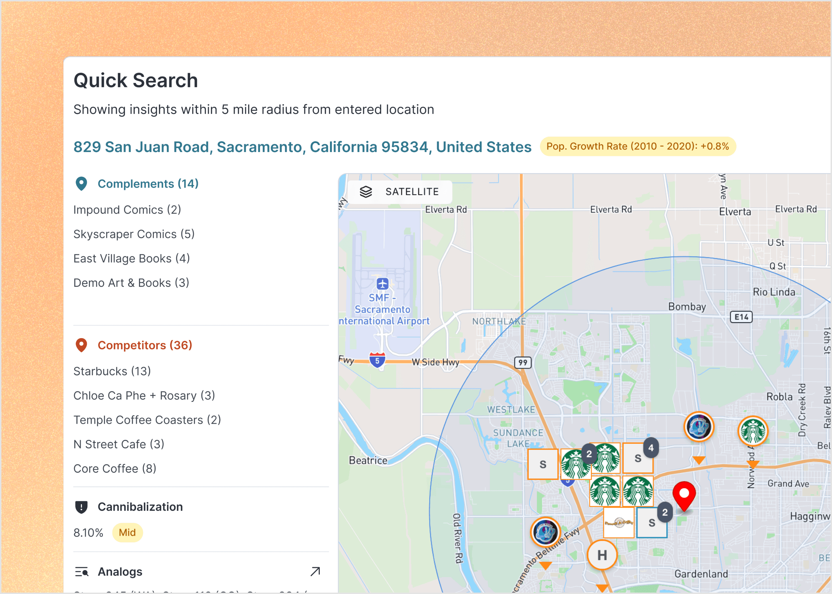Select Starbucks (13) in competitors list
The width and height of the screenshot is (832, 594).
tap(112, 371)
